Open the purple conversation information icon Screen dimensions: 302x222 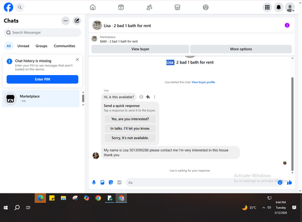287,25
